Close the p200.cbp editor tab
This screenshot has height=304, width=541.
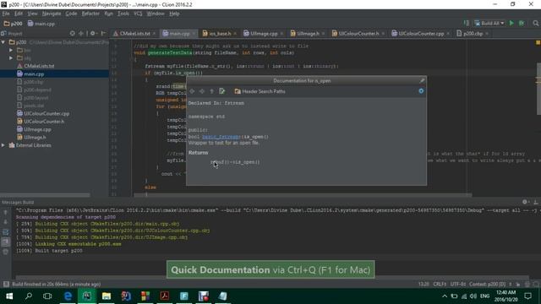coord(487,34)
